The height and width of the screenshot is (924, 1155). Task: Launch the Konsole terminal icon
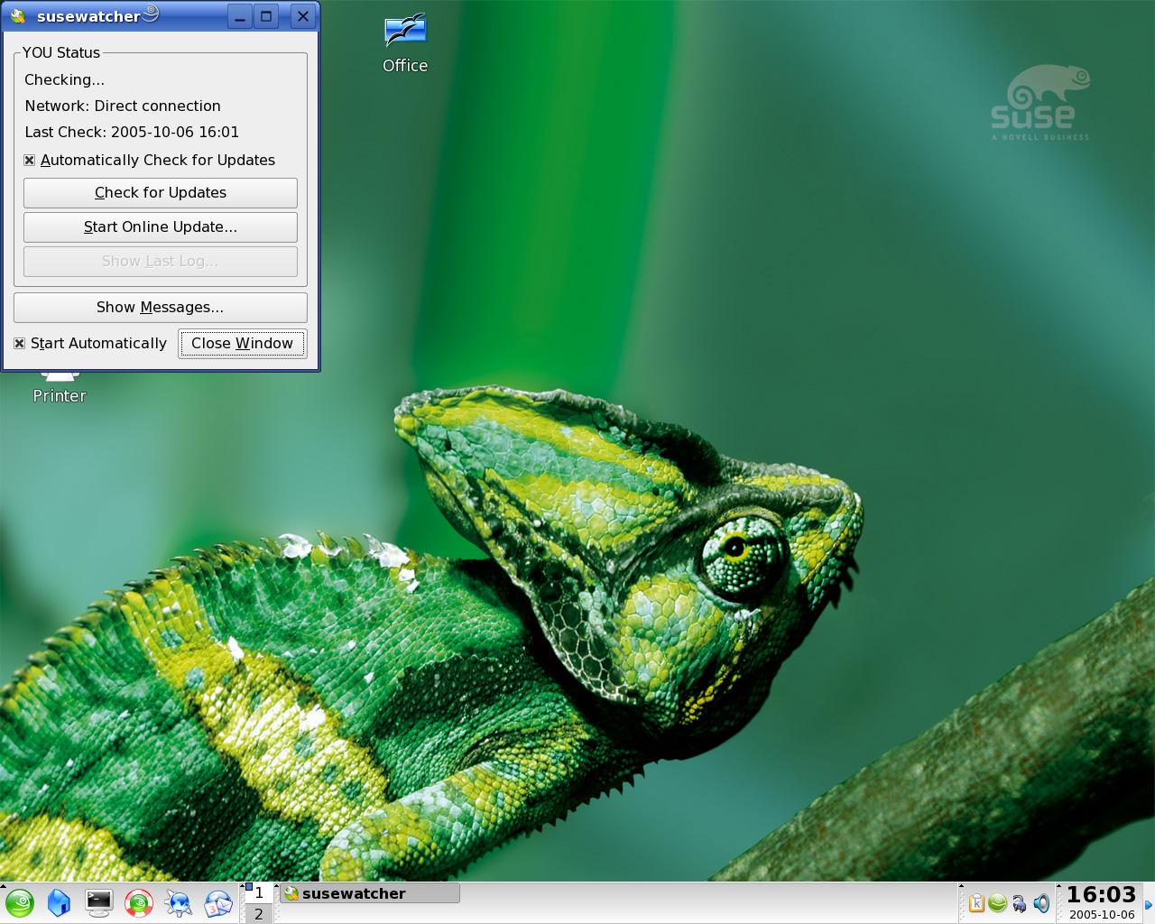98,902
